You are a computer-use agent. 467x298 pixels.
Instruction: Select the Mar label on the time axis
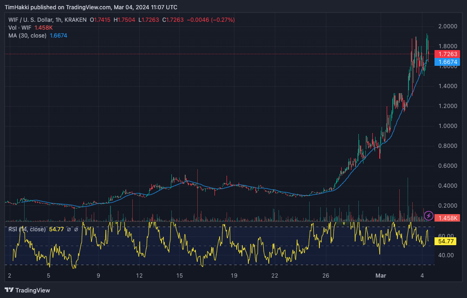tap(381, 276)
